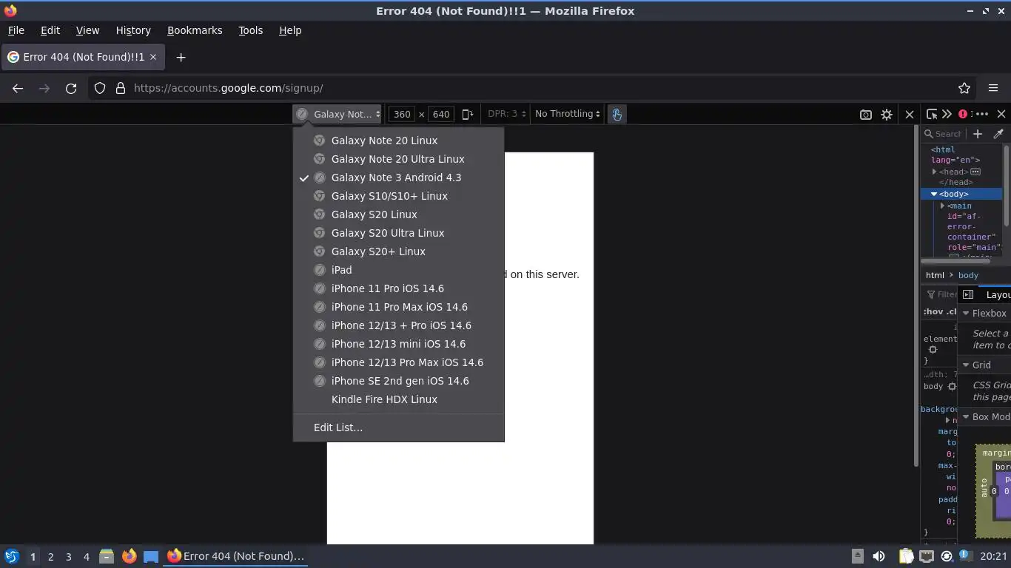This screenshot has width=1011, height=568.
Task: Close responsive design mode
Action: point(910,115)
